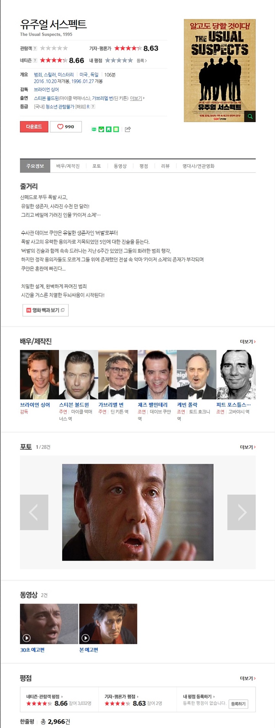This screenshot has height=728, width=275.
Task: Play the 30초 예고편 video
Action: (49, 623)
